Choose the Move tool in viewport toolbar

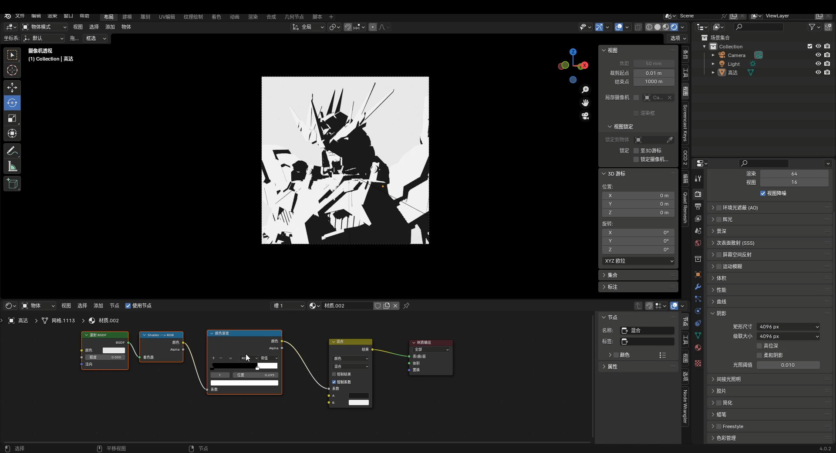pos(12,88)
